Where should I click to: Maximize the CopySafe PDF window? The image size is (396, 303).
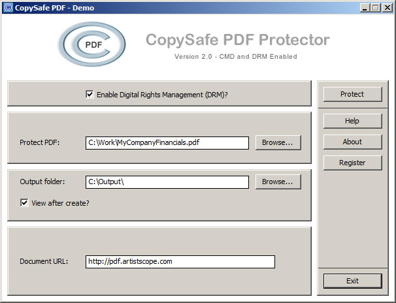376,8
